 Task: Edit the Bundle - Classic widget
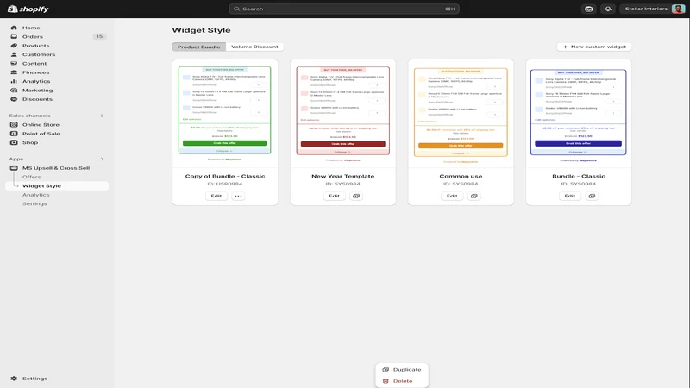point(570,197)
